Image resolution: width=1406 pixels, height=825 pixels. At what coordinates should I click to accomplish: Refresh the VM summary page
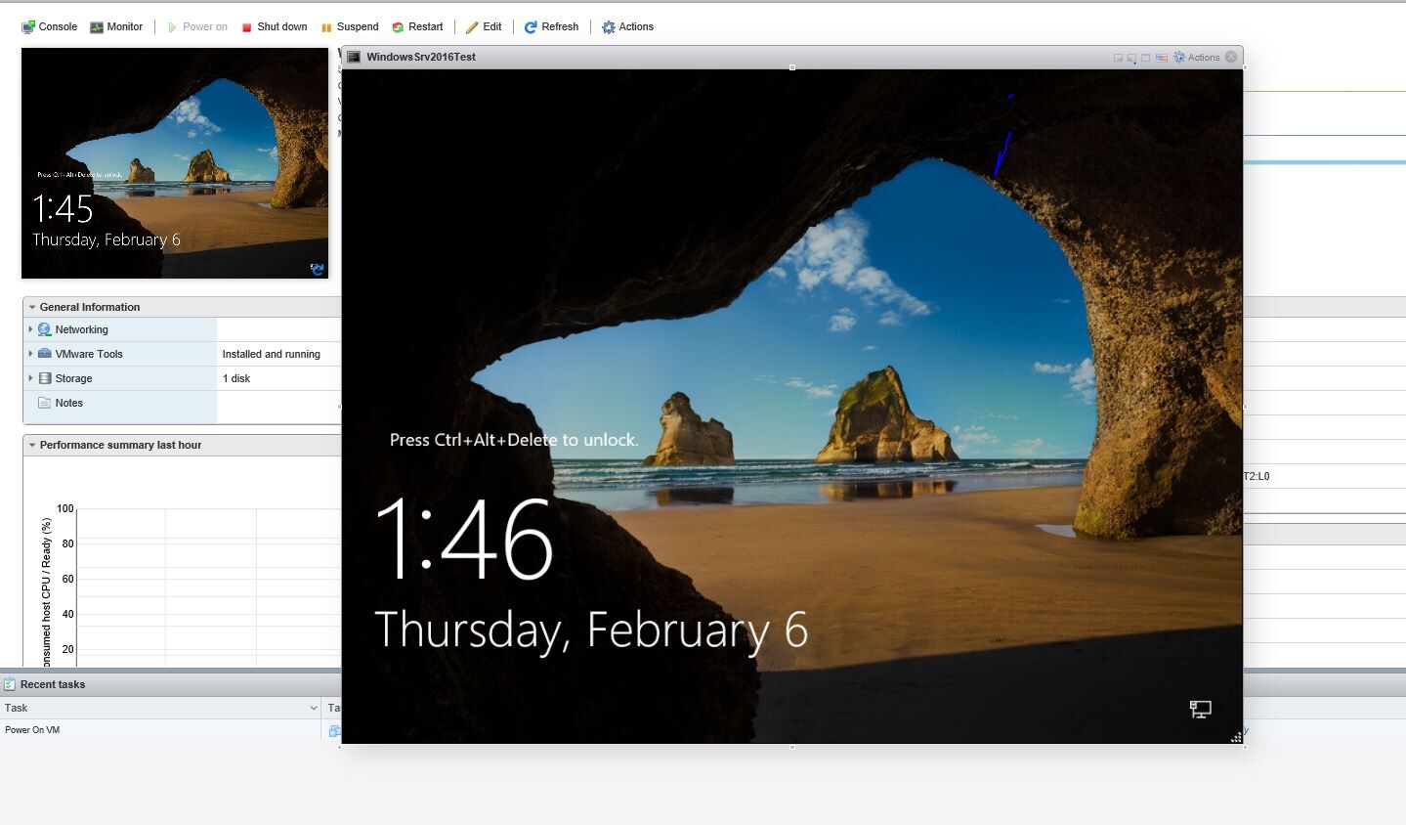click(551, 27)
